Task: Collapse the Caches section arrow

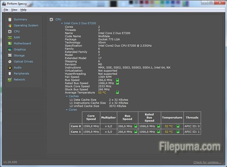Action: 67,96
